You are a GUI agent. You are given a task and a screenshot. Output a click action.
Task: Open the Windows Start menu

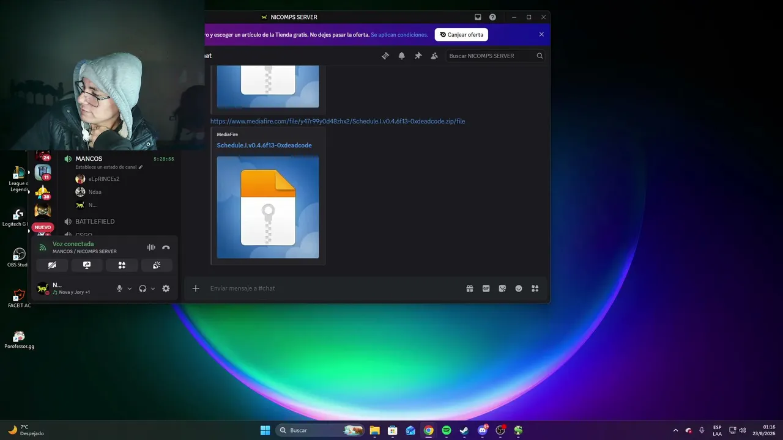[265, 430]
